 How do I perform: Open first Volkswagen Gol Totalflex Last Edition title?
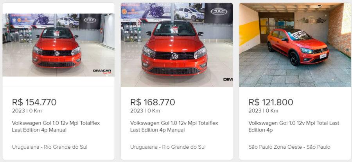point(56,126)
